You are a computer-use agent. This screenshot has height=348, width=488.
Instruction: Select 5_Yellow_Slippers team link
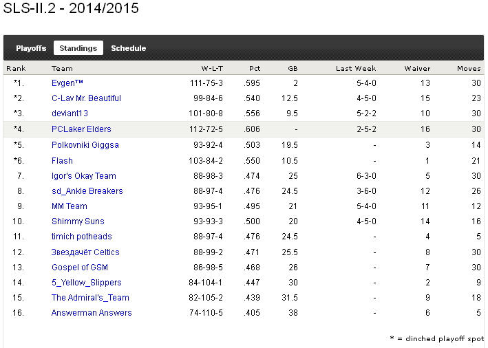tap(86, 283)
